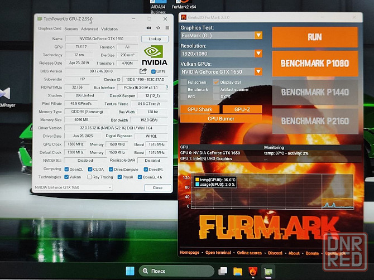Open the FurMark Homepage link
The height and width of the screenshot is (280, 374).
[x=189, y=252]
